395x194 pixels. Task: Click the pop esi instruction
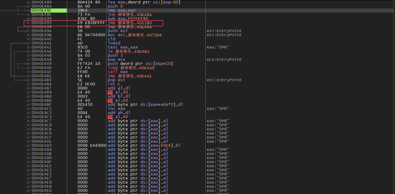pyautogui.click(x=117, y=80)
